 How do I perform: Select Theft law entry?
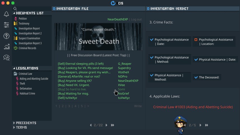(x=22, y=84)
